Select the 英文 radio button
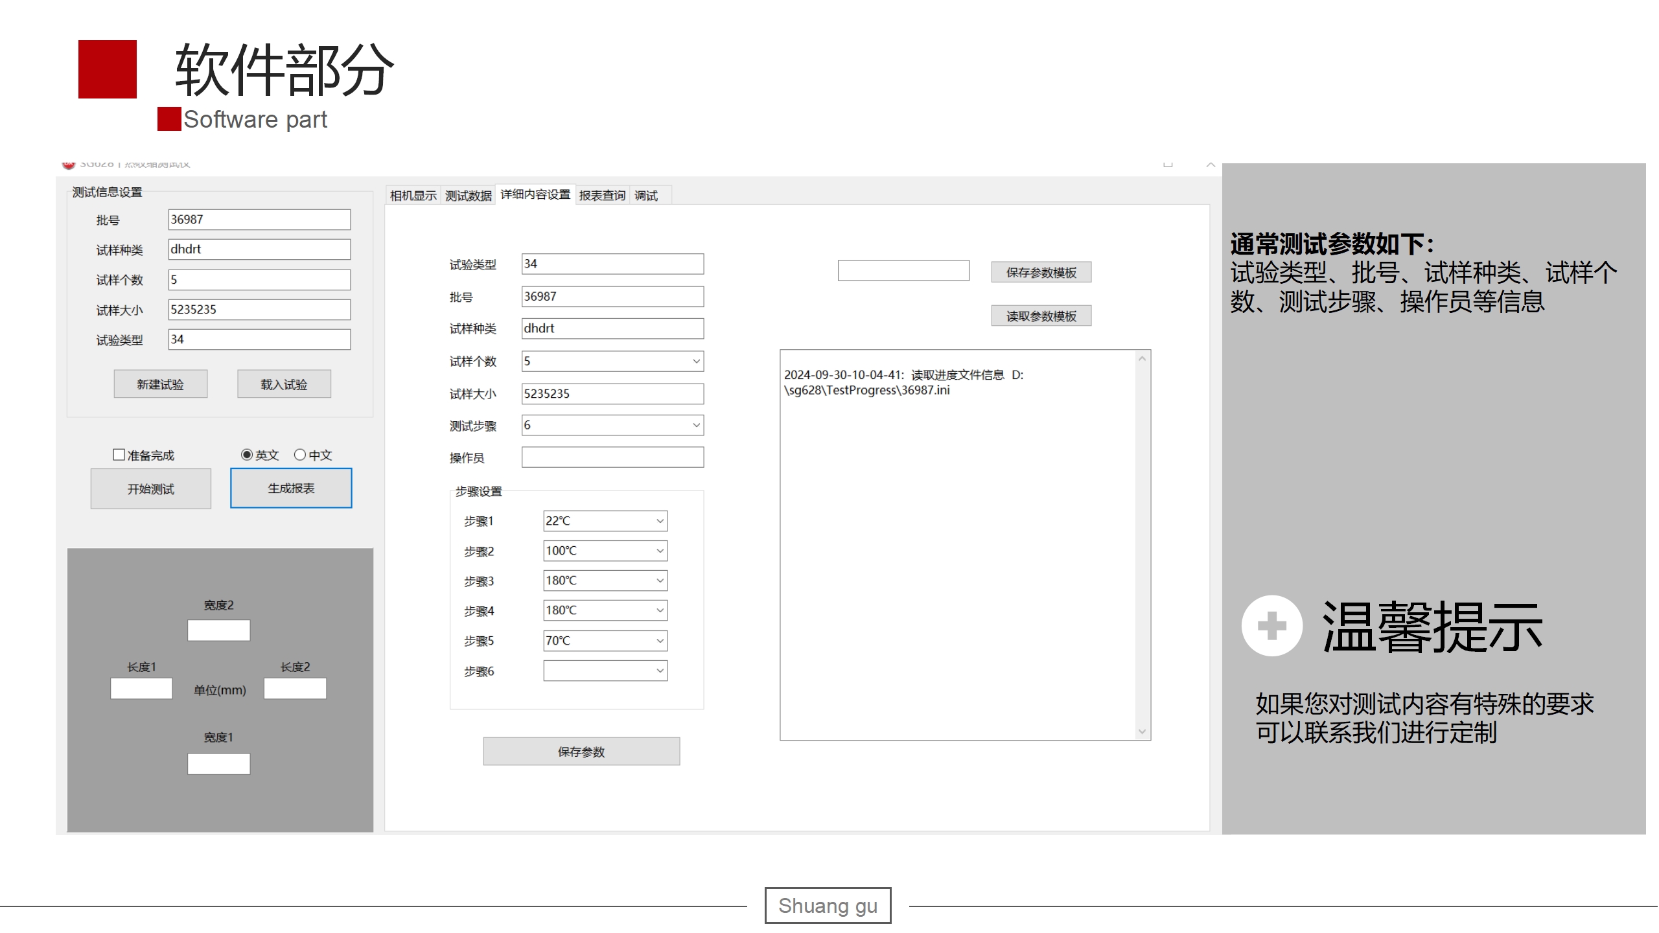 pyautogui.click(x=247, y=455)
